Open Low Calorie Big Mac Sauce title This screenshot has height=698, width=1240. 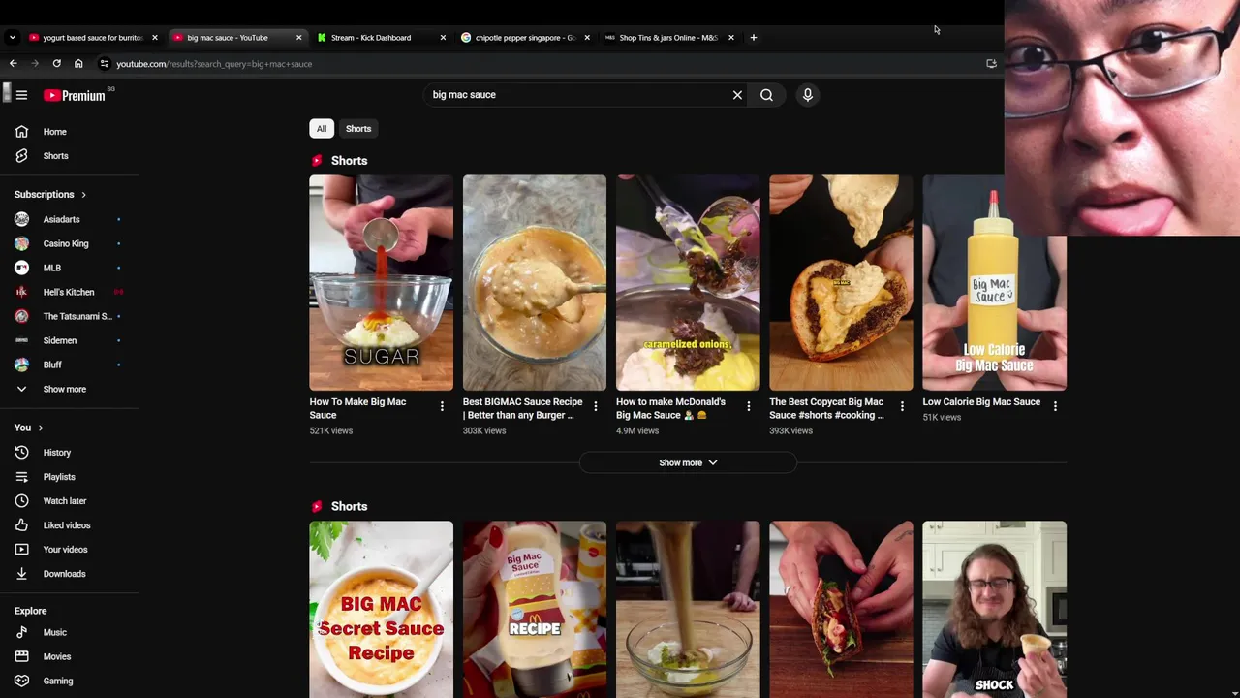[981, 402]
